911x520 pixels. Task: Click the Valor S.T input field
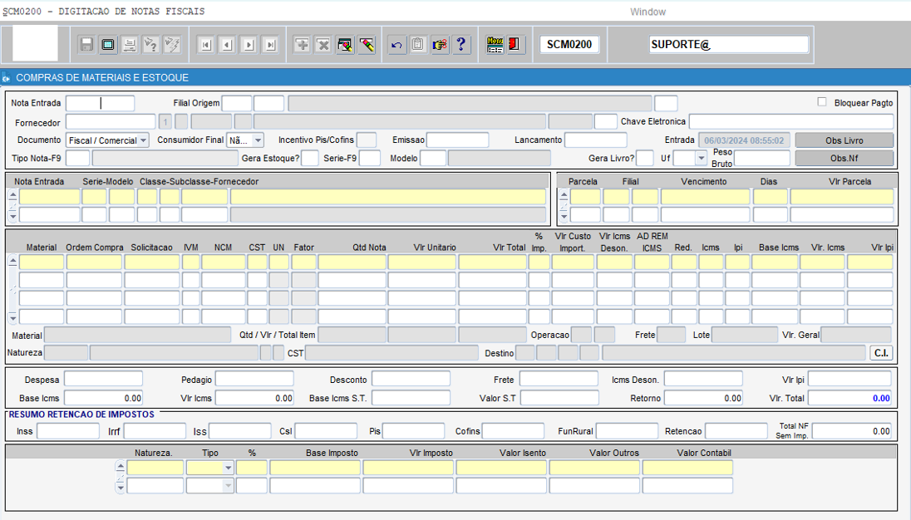click(x=559, y=398)
